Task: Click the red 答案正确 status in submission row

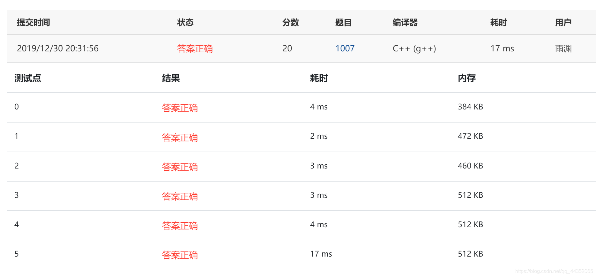Action: (x=195, y=49)
